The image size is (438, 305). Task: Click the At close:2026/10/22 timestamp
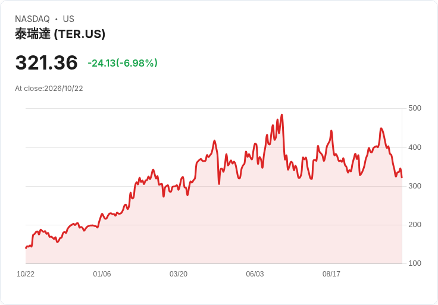(x=49, y=89)
